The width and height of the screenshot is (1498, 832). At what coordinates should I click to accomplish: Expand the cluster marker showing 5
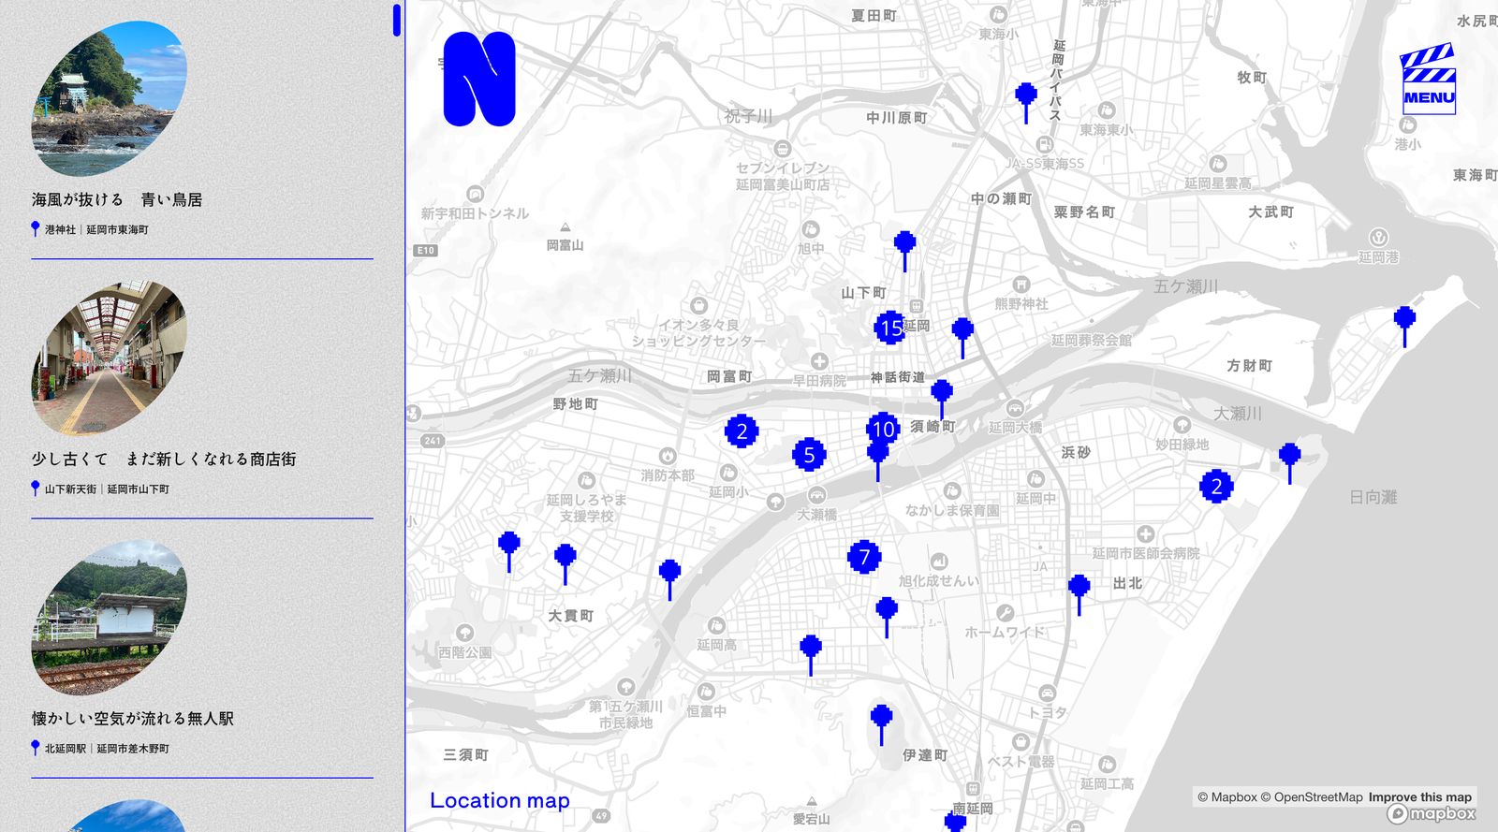pyautogui.click(x=809, y=455)
